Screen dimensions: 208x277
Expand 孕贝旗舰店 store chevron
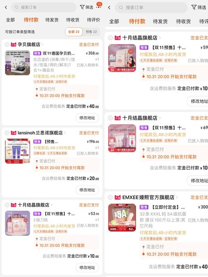tap(42, 45)
